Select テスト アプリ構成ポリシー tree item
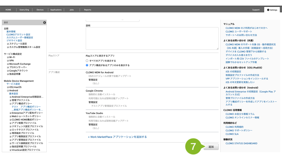The width and height of the screenshot is (282, 159). [x=26, y=107]
